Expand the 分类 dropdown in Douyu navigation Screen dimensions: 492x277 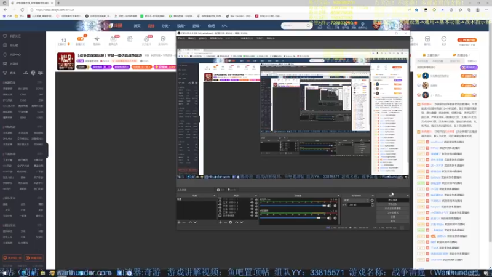click(x=165, y=26)
